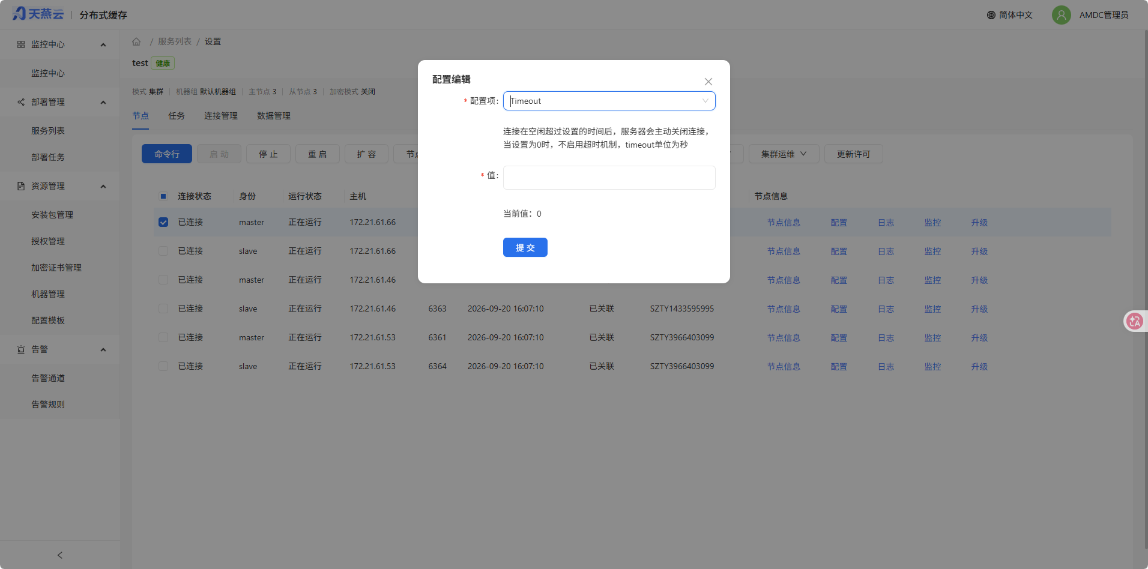Click the floating translate icon
1148x569 pixels.
point(1134,321)
